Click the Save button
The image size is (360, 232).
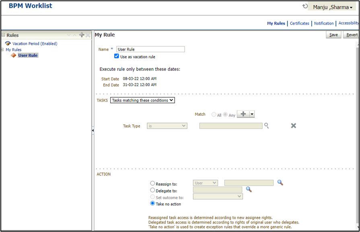pyautogui.click(x=333, y=35)
